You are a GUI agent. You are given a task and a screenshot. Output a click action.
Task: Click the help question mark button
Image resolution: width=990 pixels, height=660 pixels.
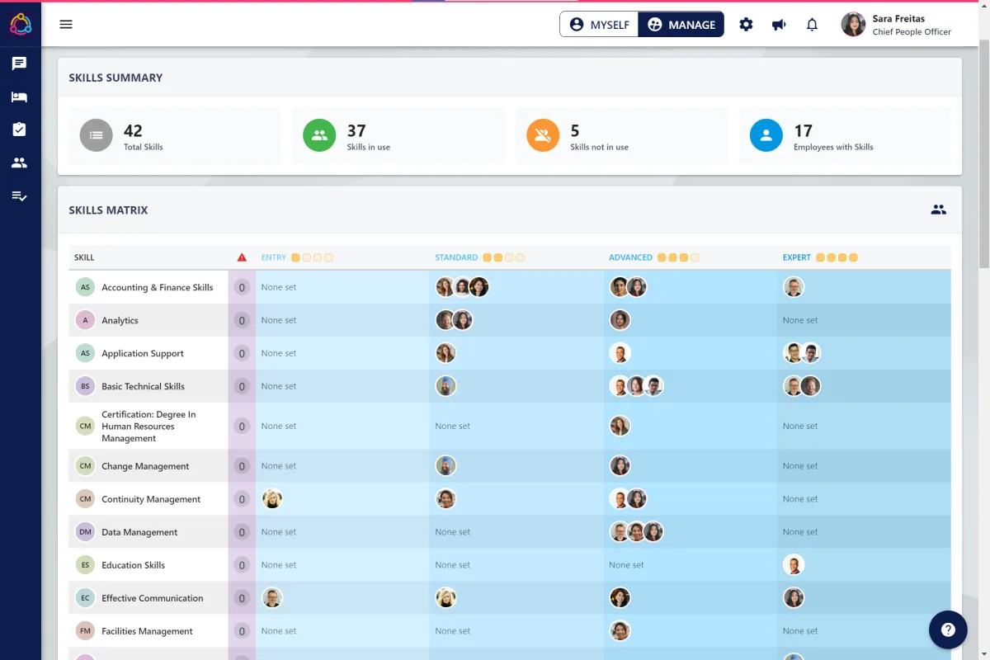tap(948, 630)
